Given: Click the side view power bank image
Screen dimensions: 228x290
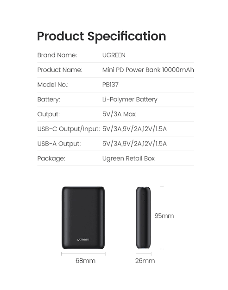Looking at the screenshot, I should click(x=143, y=217).
